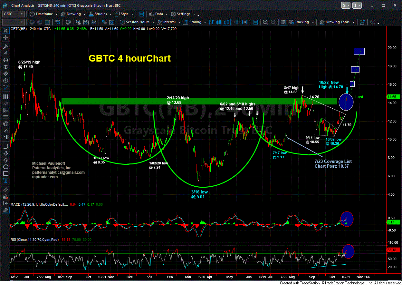402x285 pixels.
Task: Click the remove drawing objects tool
Action: tap(5, 197)
